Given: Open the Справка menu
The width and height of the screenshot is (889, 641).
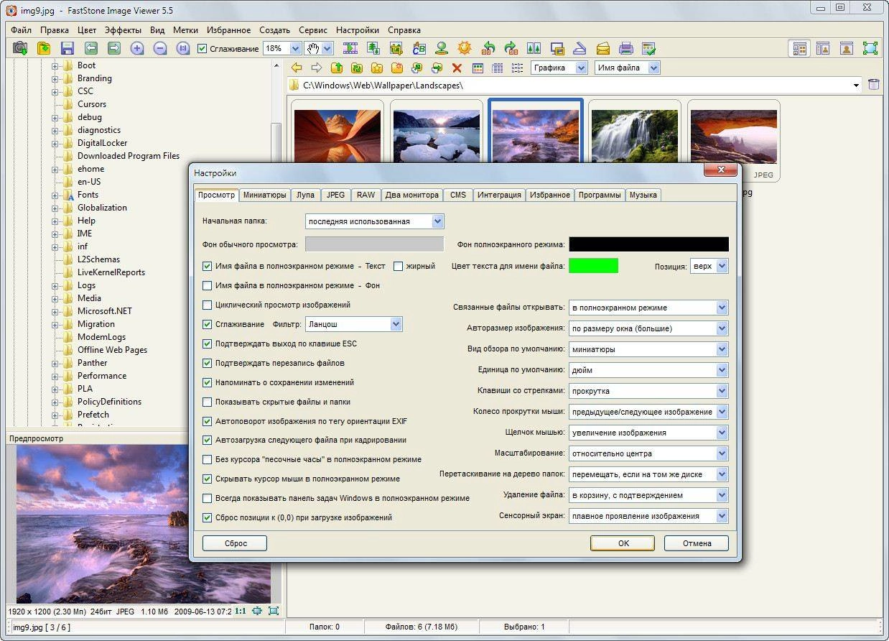Looking at the screenshot, I should click(404, 30).
